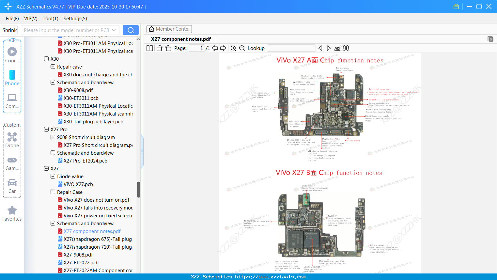Open X27-ET2022.pcb file
This screenshot has height=280, width=497.
pyautogui.click(x=81, y=262)
